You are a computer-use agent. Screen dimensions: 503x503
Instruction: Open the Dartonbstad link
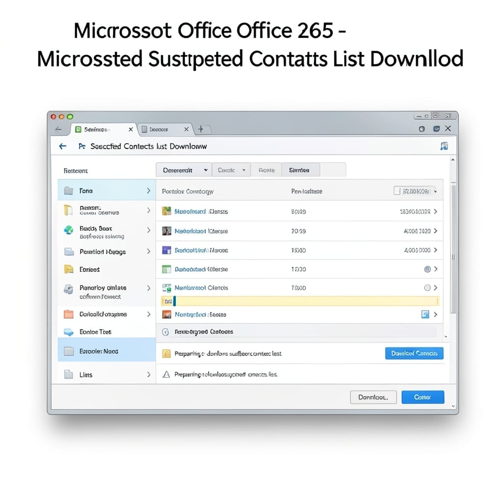190,269
